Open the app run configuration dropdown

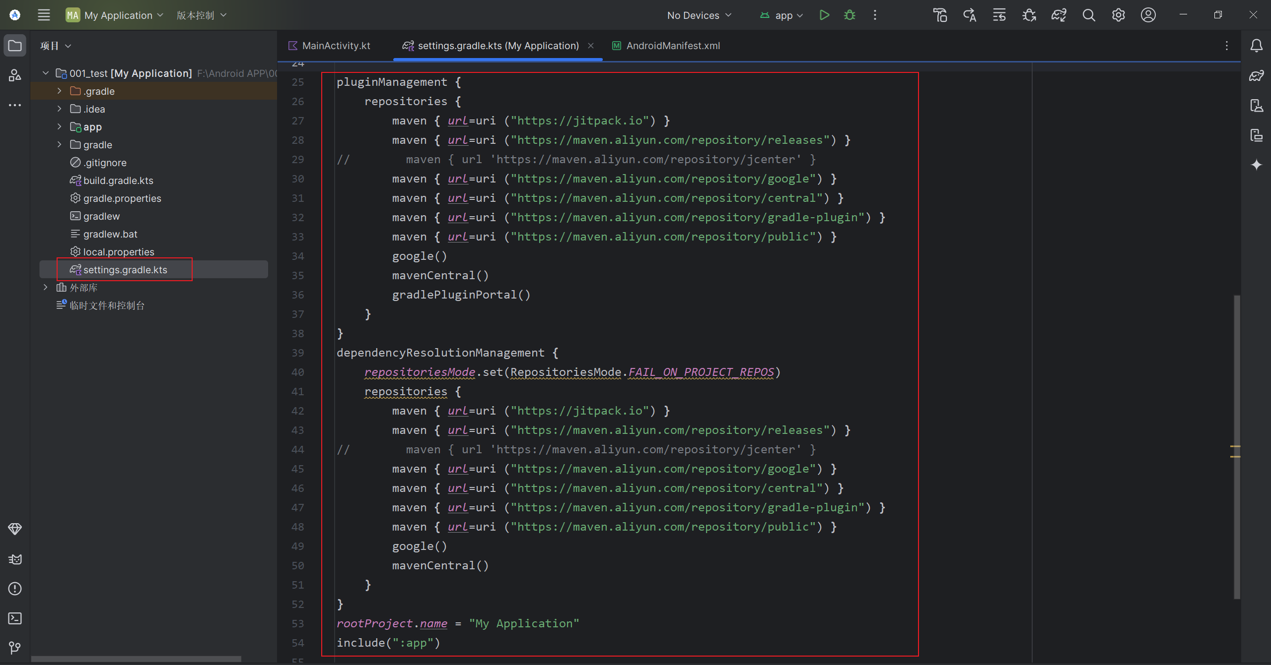point(781,15)
